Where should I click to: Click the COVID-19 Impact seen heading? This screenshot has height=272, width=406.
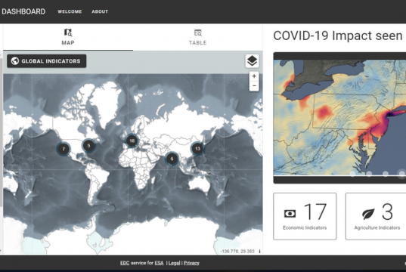[338, 36]
